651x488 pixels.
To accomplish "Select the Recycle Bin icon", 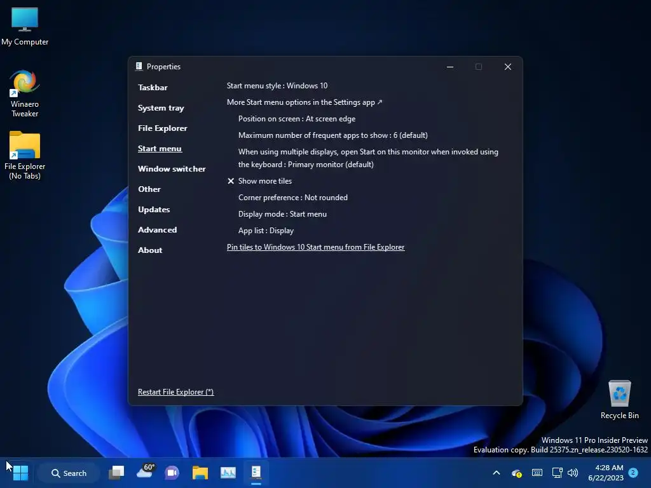I will pos(619,400).
